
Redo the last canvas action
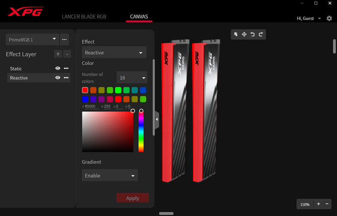click(x=261, y=34)
